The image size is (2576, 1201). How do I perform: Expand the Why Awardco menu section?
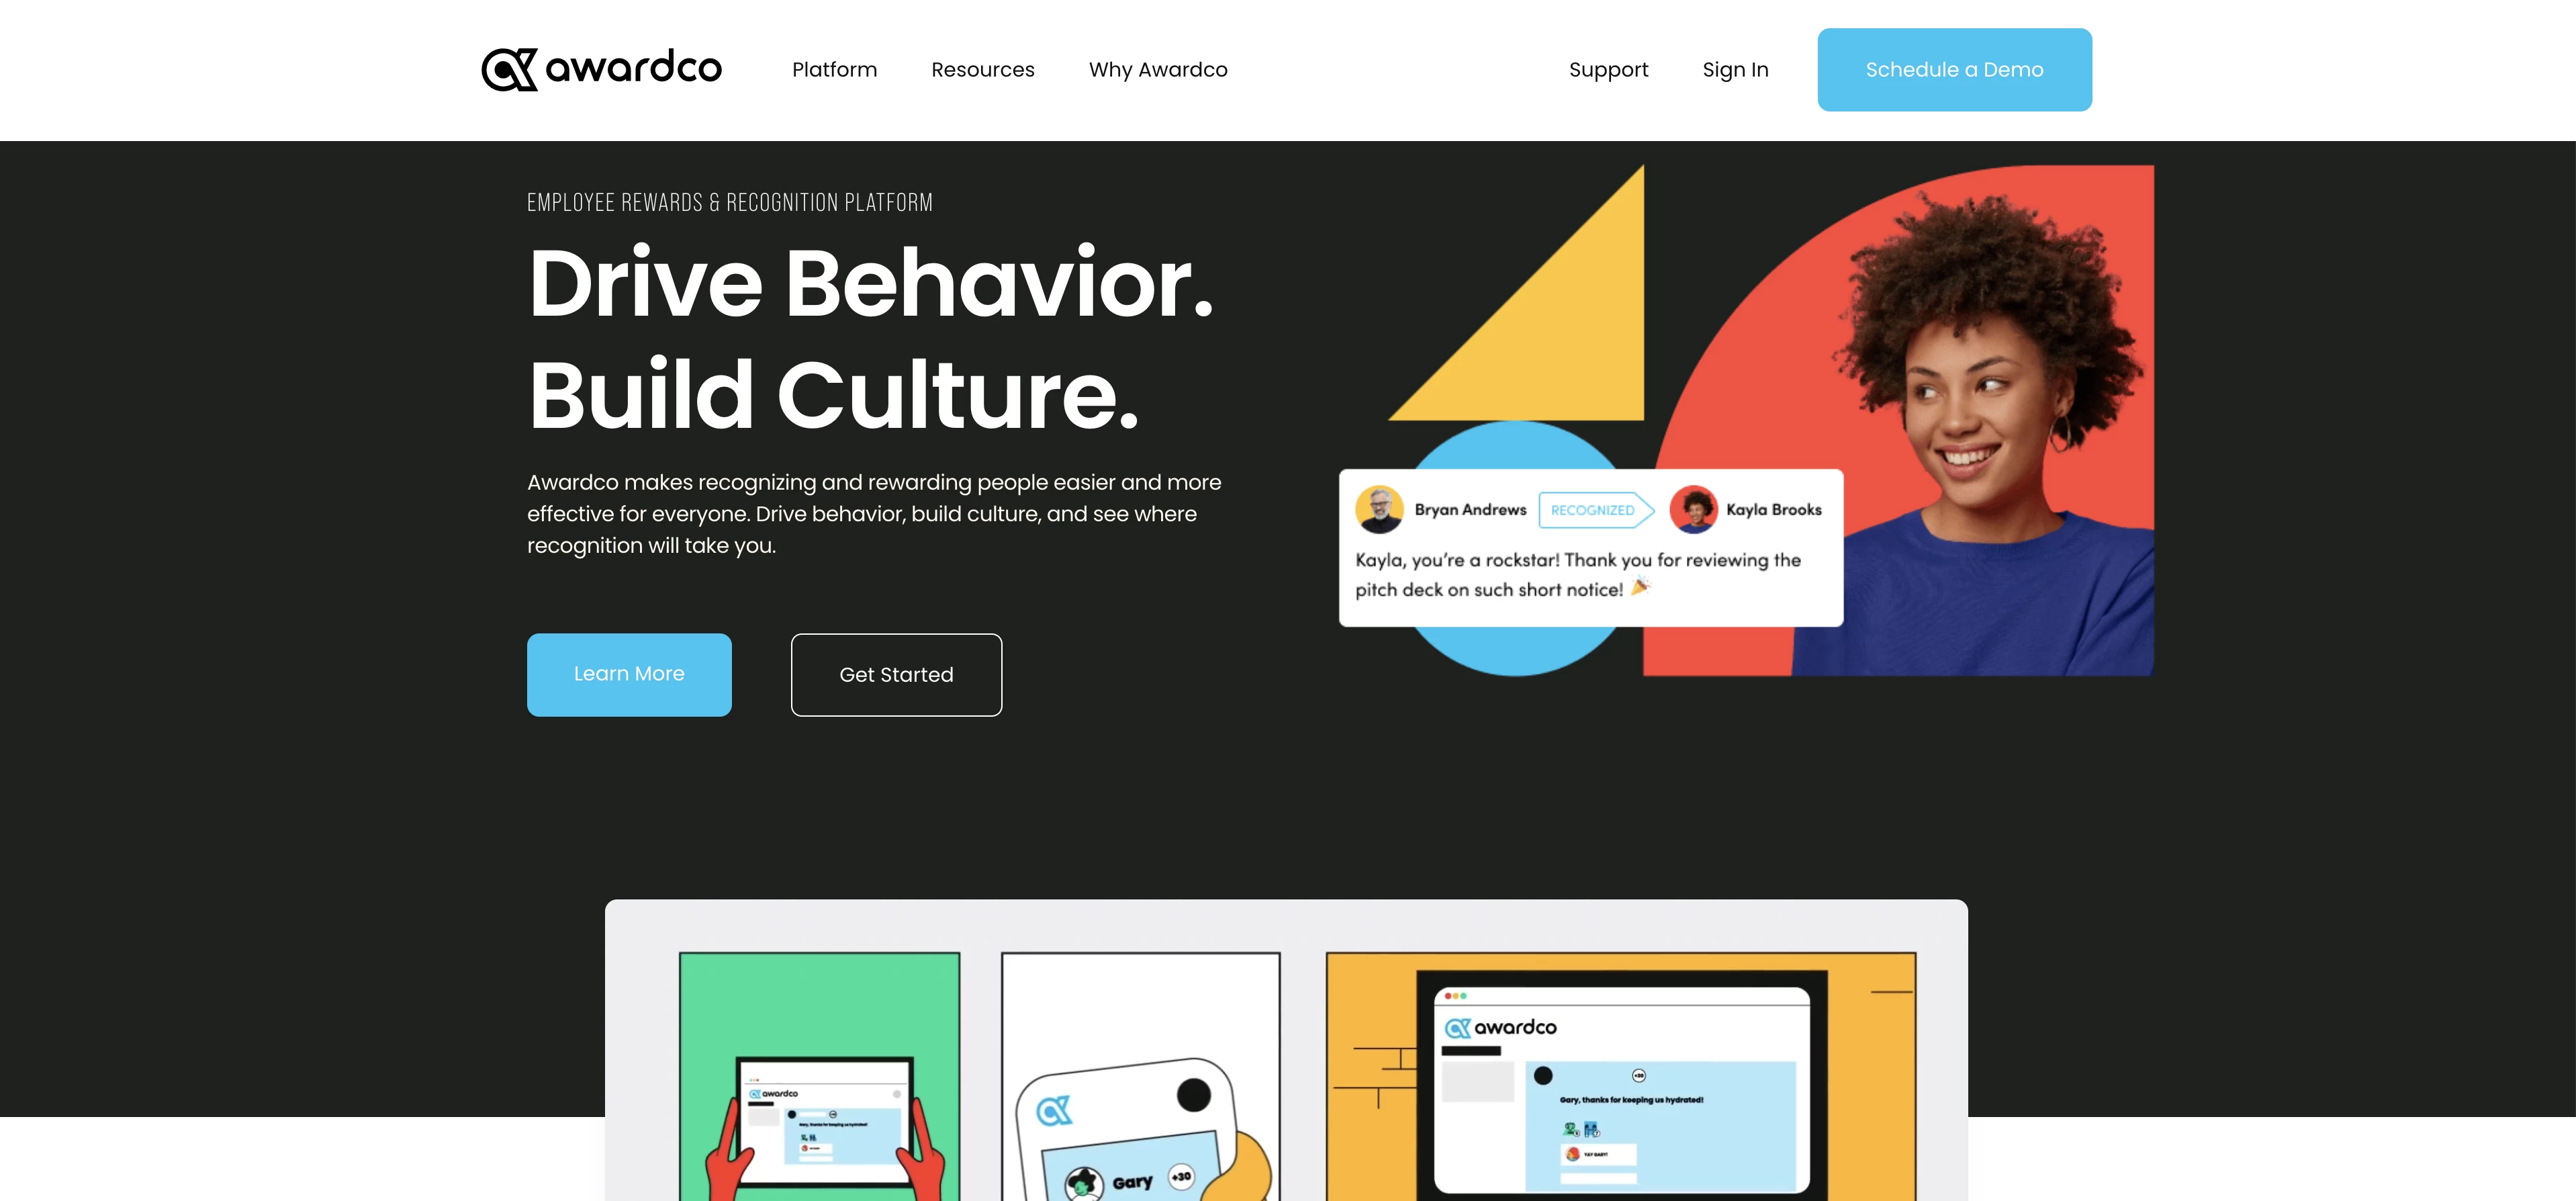(x=1158, y=69)
